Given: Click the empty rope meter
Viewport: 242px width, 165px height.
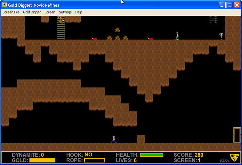Looking at the screenshot, I should [x=94, y=160].
